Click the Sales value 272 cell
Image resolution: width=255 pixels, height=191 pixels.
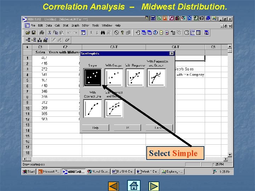coord(40,69)
